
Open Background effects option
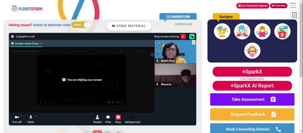133,119
